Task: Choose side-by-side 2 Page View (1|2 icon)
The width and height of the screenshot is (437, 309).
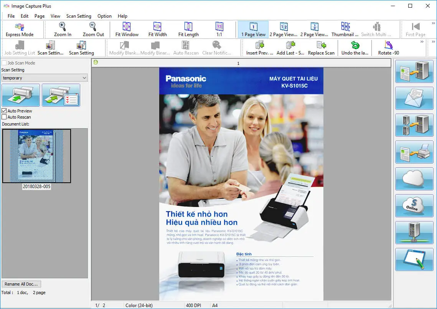Action: [284, 30]
